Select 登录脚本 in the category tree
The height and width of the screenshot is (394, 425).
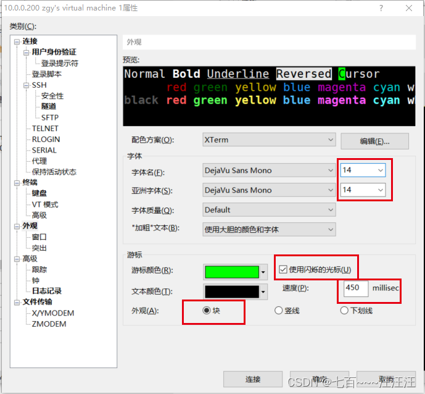[x=47, y=74]
